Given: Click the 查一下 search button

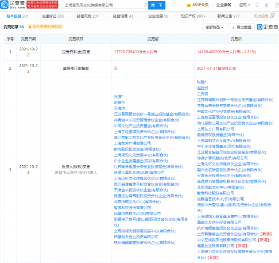Looking at the screenshot, I should (x=157, y=5).
